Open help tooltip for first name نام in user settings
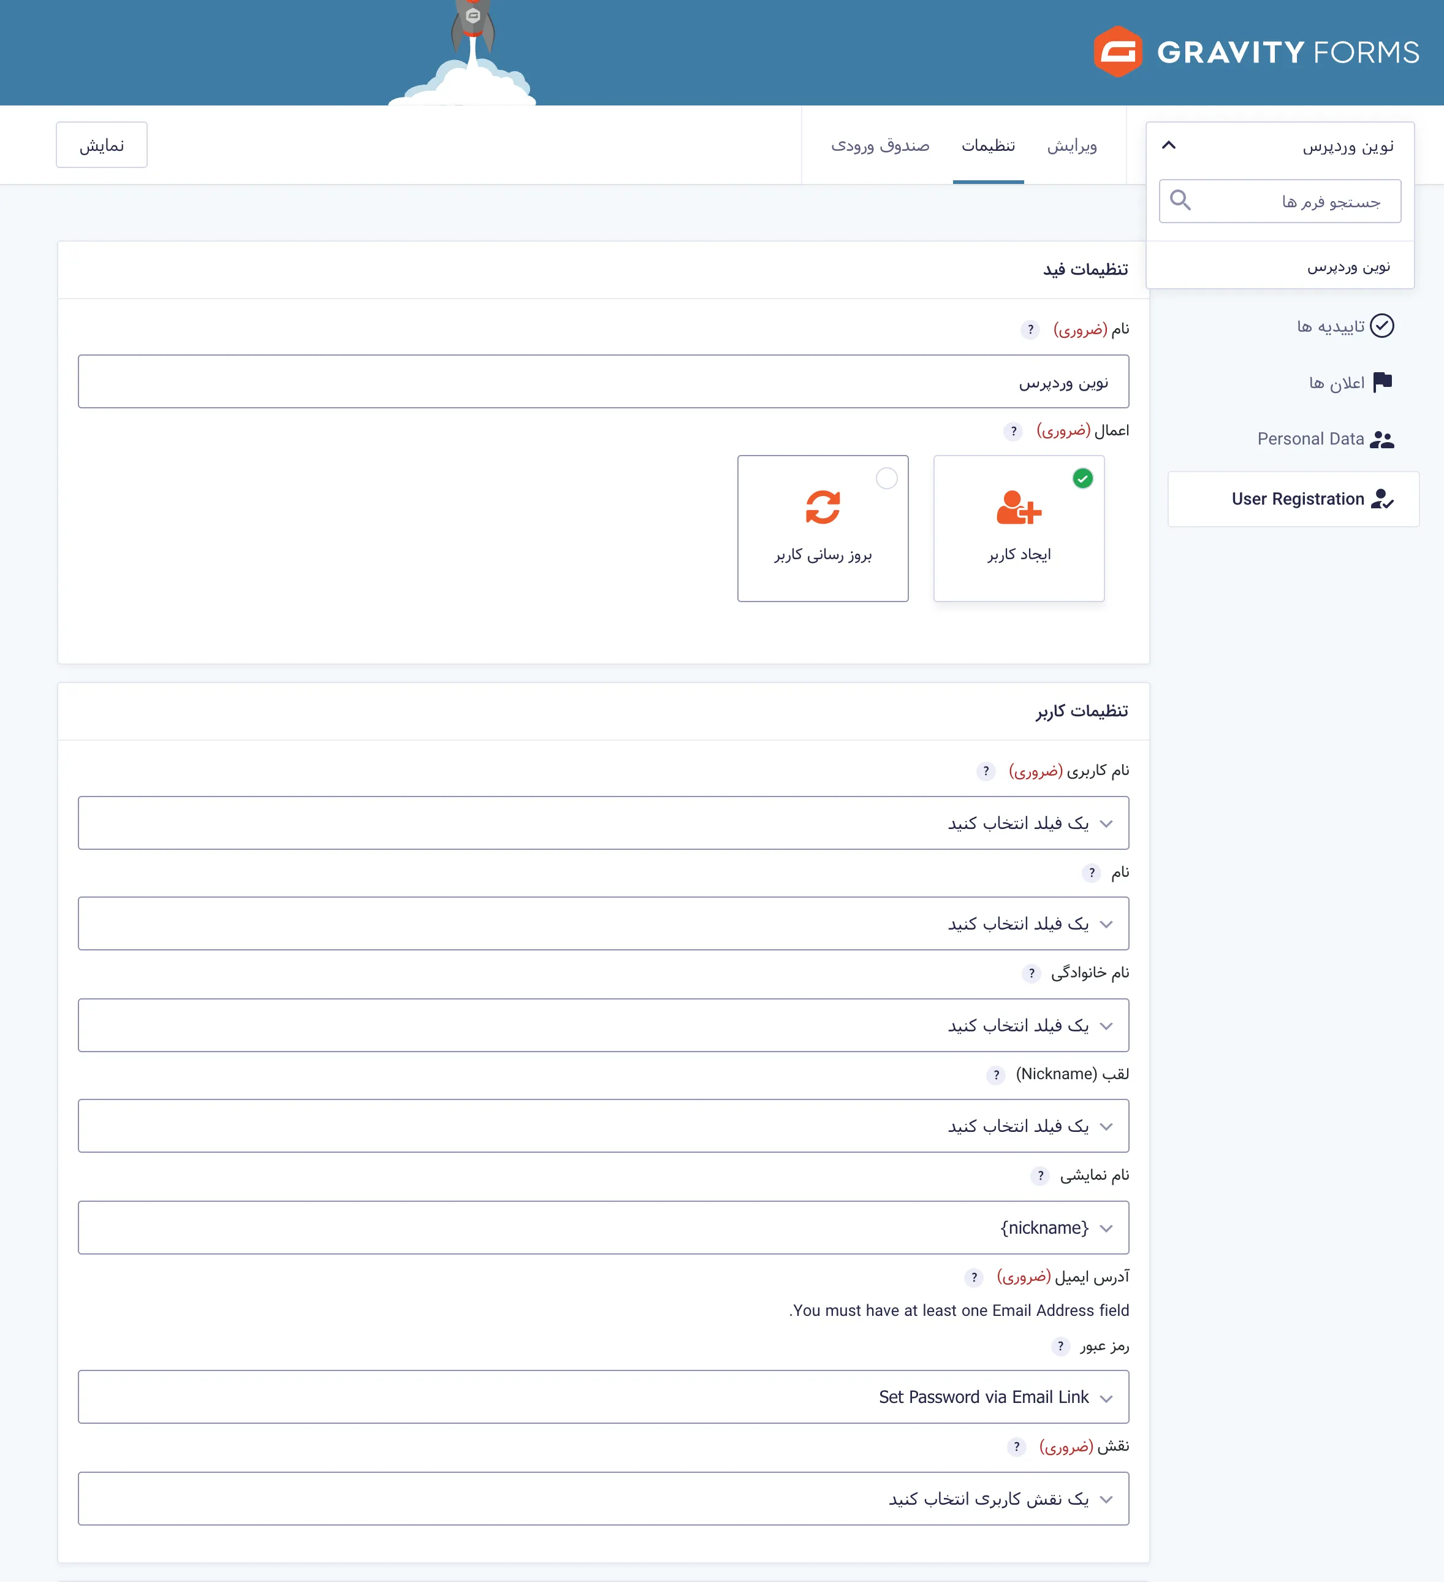This screenshot has height=1582, width=1444. pyautogui.click(x=1091, y=873)
